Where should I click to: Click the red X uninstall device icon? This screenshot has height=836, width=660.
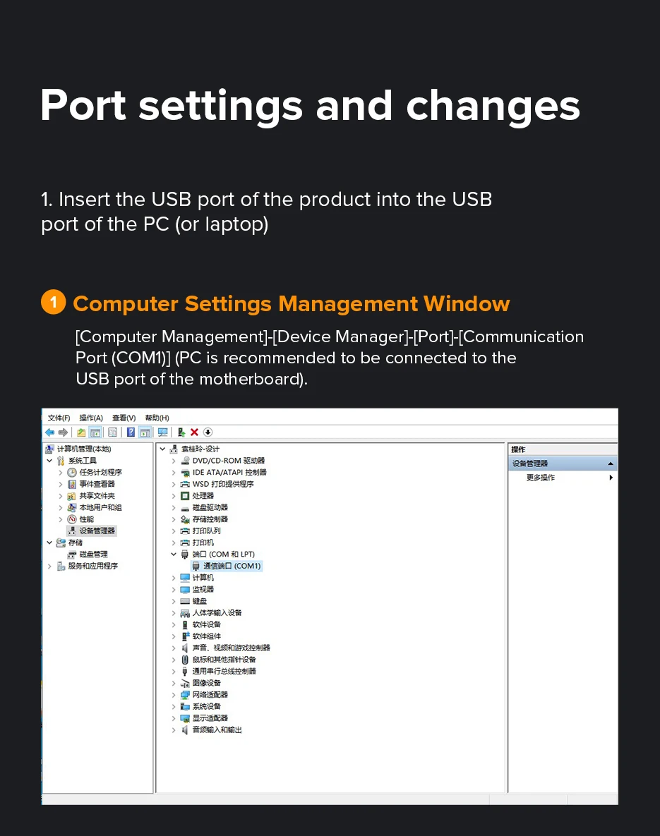tap(194, 432)
